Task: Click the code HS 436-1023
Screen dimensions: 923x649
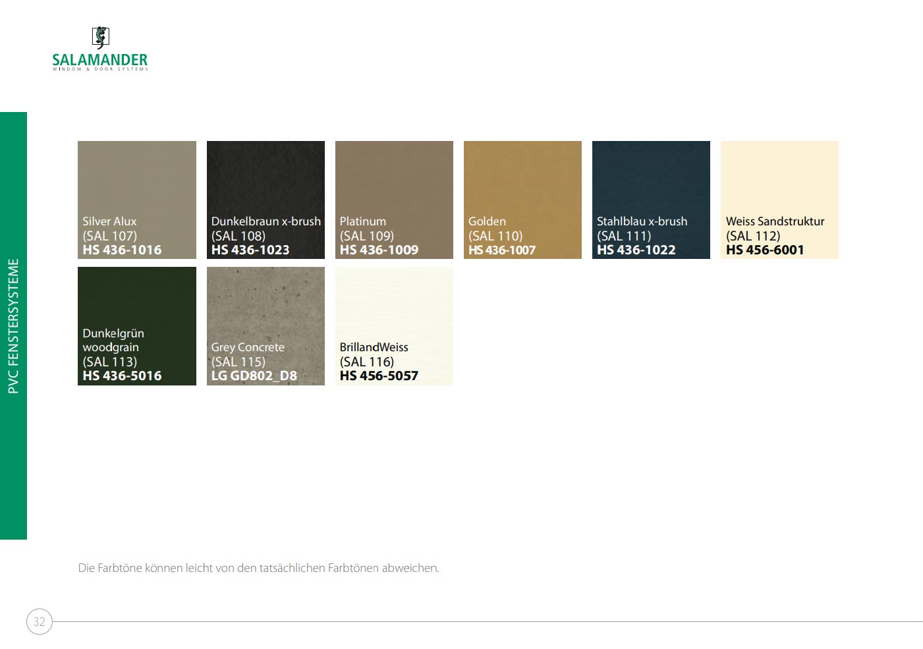Action: click(250, 250)
